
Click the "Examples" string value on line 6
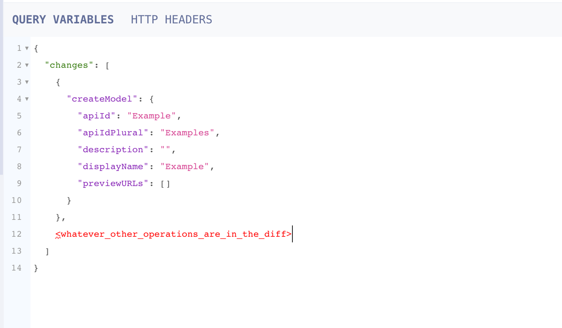pos(187,133)
